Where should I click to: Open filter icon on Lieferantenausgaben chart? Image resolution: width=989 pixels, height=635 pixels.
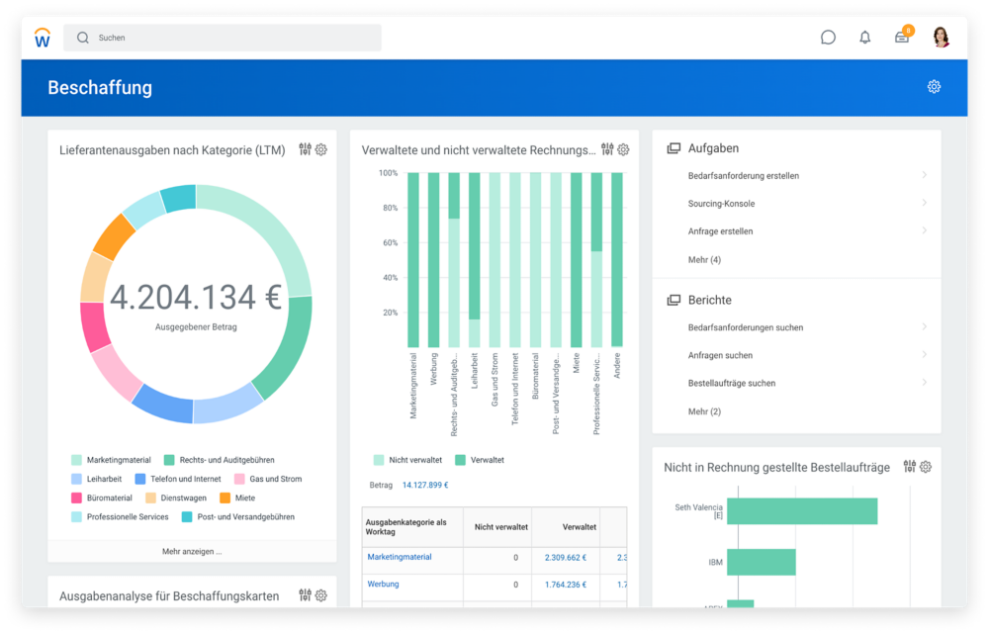coord(305,149)
